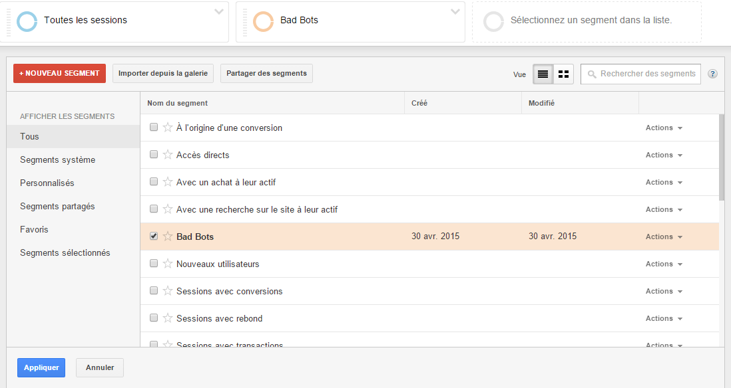Show Segments système category
Viewport: 731px width, 388px height.
tap(58, 159)
